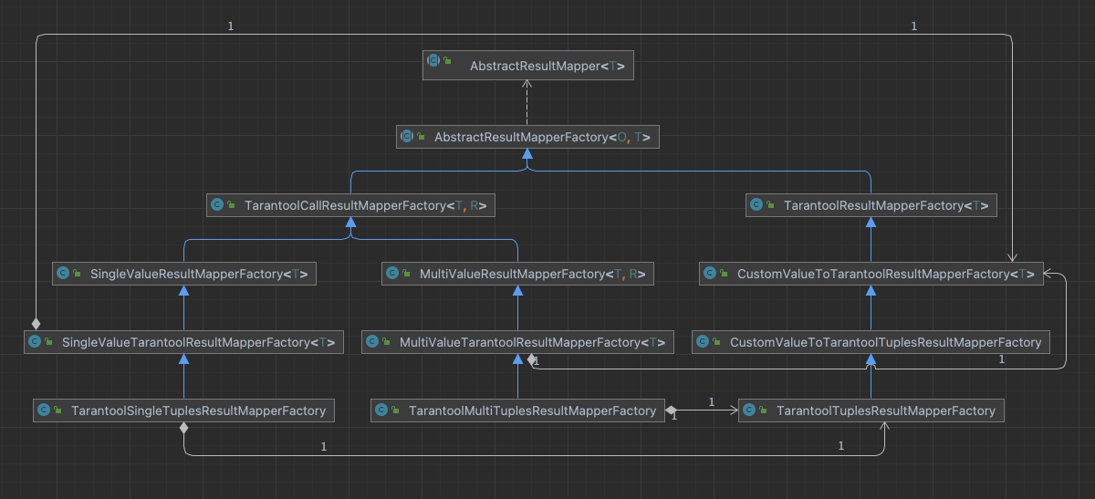The height and width of the screenshot is (499, 1095).
Task: Select the TarantoolSingleTuplesResultMapperFactory node
Action: [x=184, y=411]
